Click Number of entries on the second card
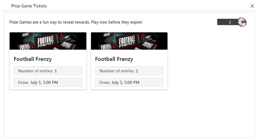 point(129,71)
